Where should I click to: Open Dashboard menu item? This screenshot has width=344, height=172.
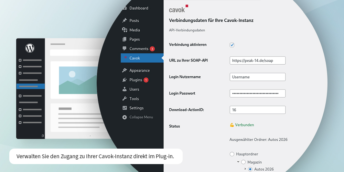pyautogui.click(x=139, y=8)
